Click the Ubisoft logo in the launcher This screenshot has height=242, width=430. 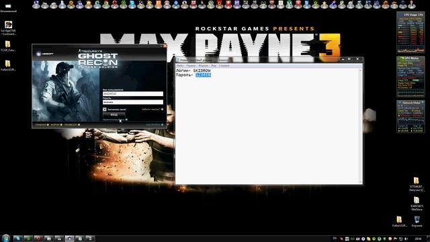tap(45, 54)
